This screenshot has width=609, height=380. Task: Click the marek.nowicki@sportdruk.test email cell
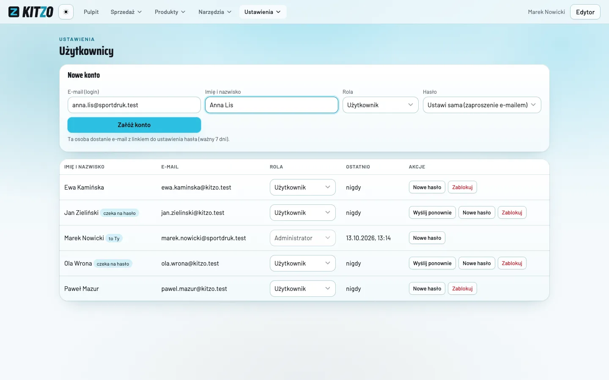pos(203,238)
